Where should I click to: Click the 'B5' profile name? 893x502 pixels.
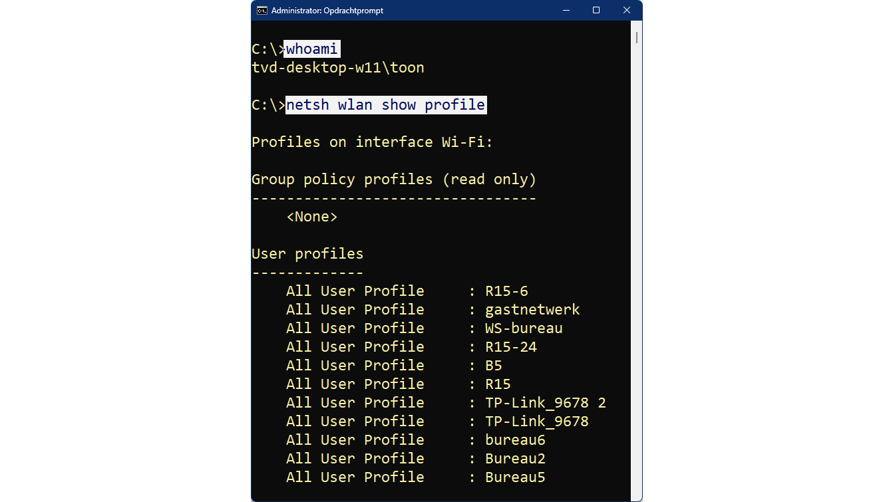point(494,366)
